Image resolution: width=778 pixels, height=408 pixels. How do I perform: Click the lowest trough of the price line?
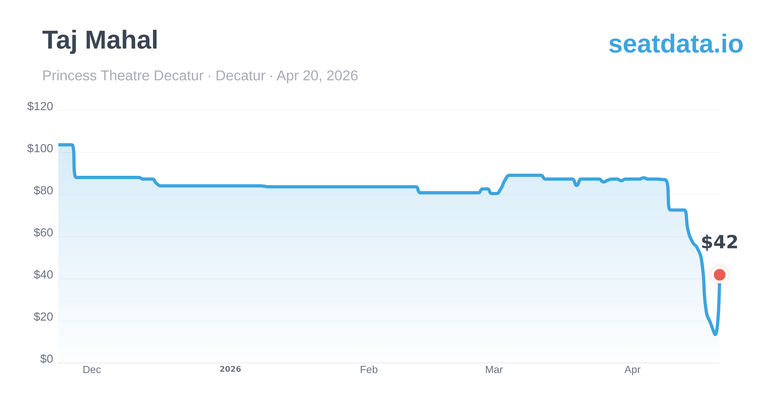[x=715, y=334]
